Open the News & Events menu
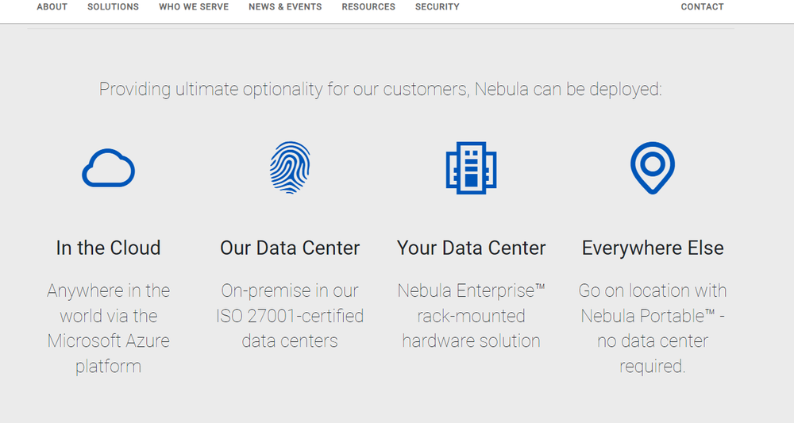Image resolution: width=794 pixels, height=423 pixels. pyautogui.click(x=285, y=6)
